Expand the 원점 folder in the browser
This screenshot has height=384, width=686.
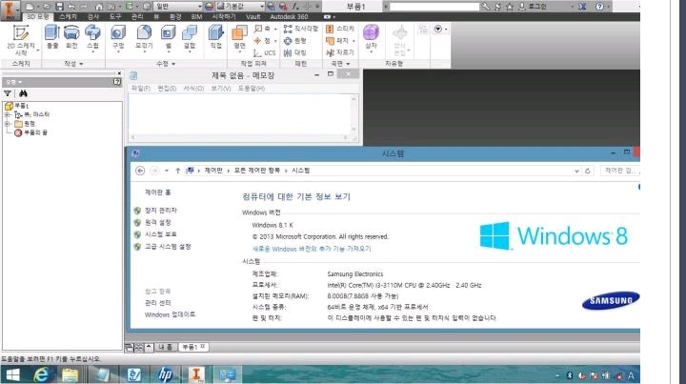[x=8, y=124]
